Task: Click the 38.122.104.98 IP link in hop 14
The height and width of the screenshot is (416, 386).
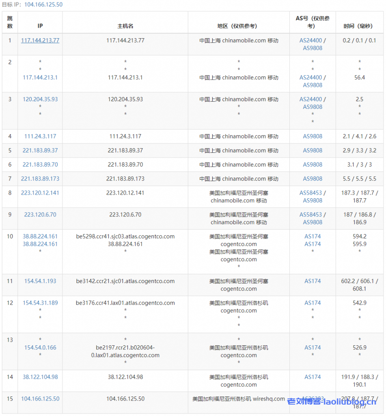Action: [40, 377]
